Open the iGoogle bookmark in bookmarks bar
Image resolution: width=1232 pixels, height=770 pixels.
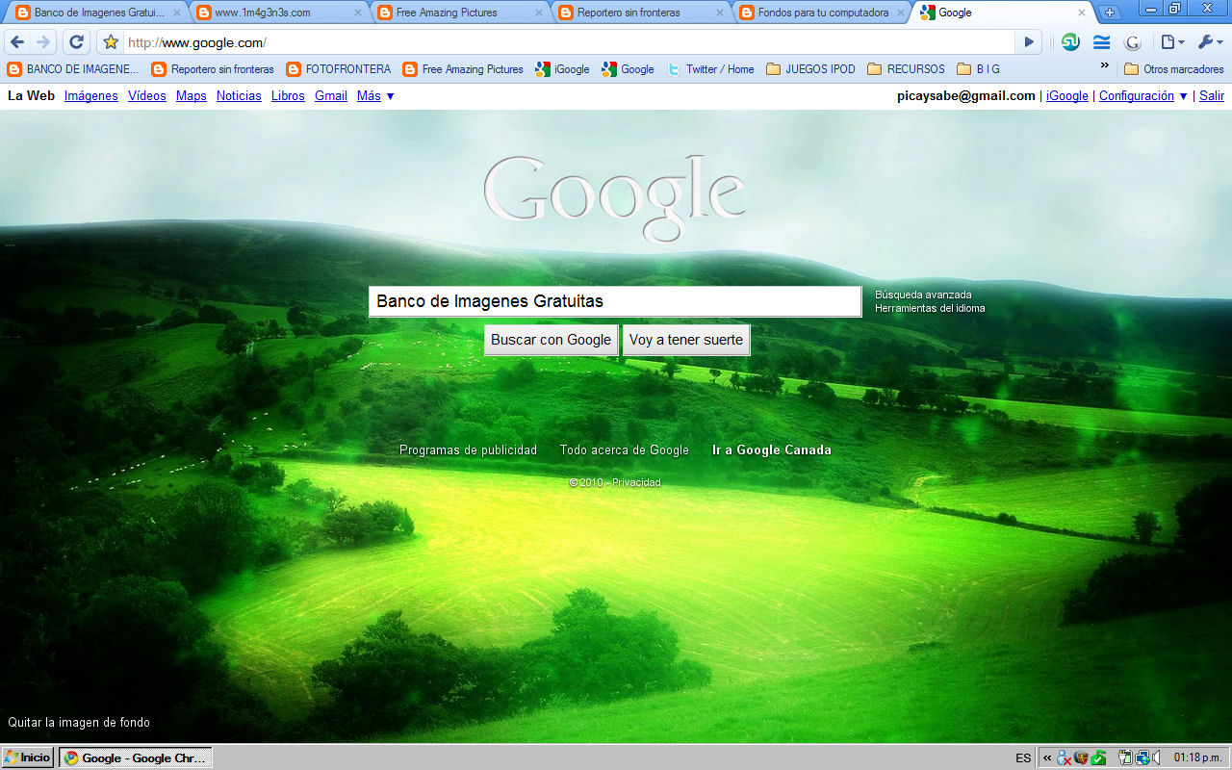(562, 69)
